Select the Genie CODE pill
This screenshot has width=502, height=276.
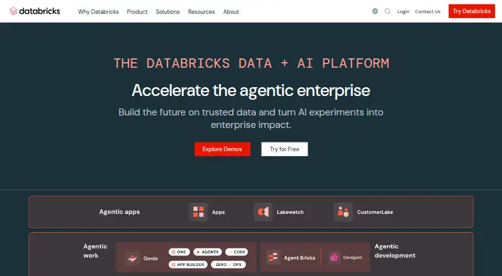237,252
